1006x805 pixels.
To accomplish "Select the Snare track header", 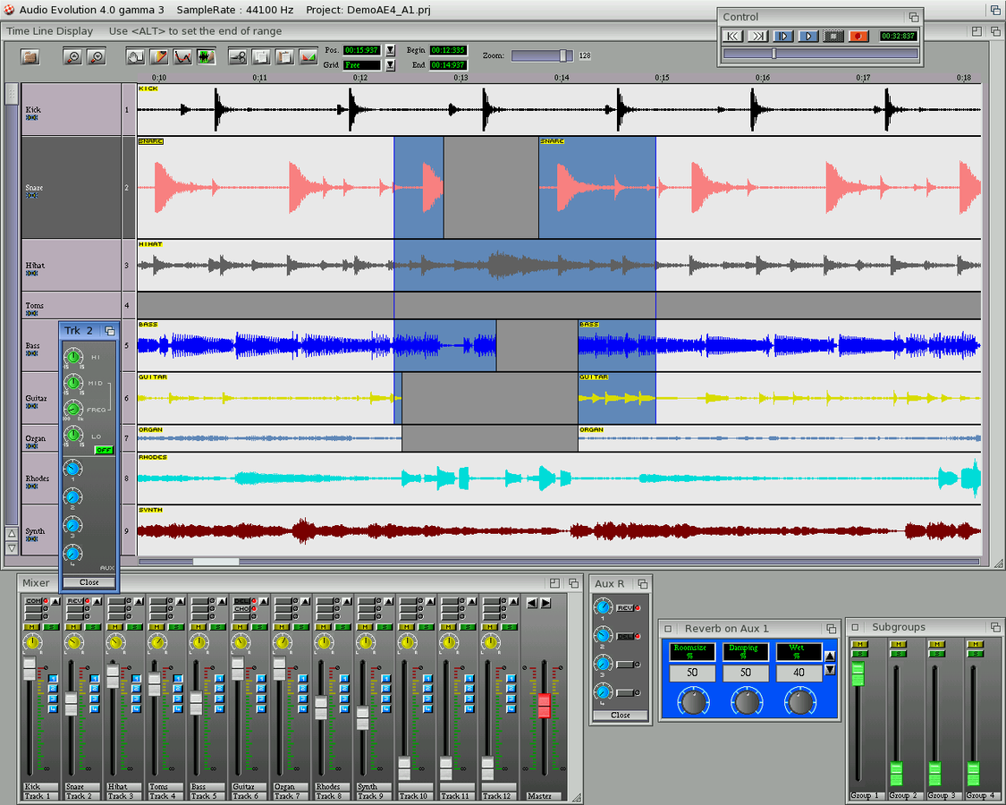I will point(72,187).
